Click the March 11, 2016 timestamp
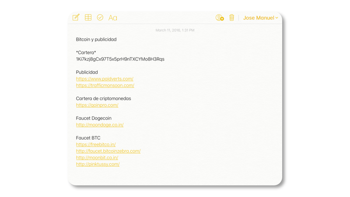Viewport: 350px width, 197px height. pyautogui.click(x=175, y=30)
